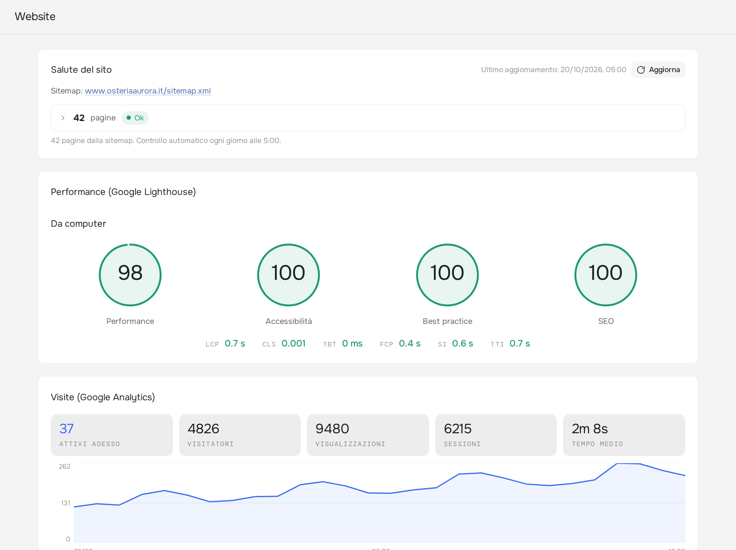
Task: Select the 6215 Sessioni card
Action: [x=496, y=435]
